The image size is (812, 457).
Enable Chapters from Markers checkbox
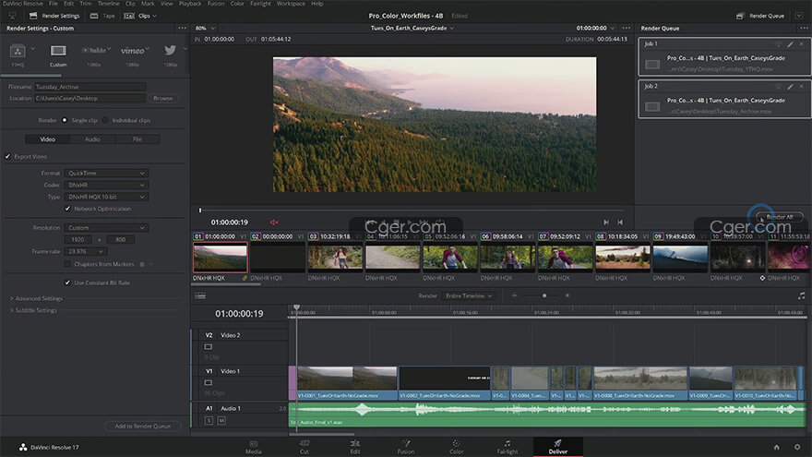pos(67,264)
